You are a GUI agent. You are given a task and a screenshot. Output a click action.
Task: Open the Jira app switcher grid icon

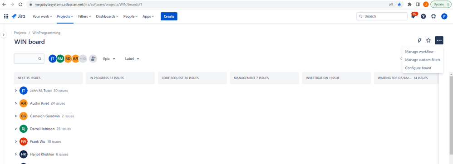pyautogui.click(x=6, y=16)
